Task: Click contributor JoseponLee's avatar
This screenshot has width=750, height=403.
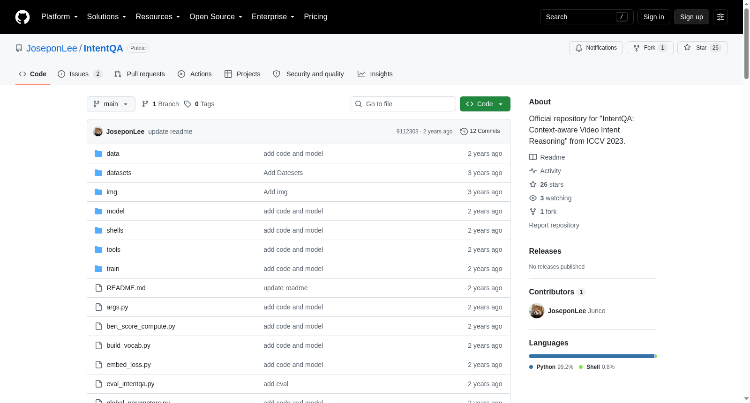Action: (537, 311)
